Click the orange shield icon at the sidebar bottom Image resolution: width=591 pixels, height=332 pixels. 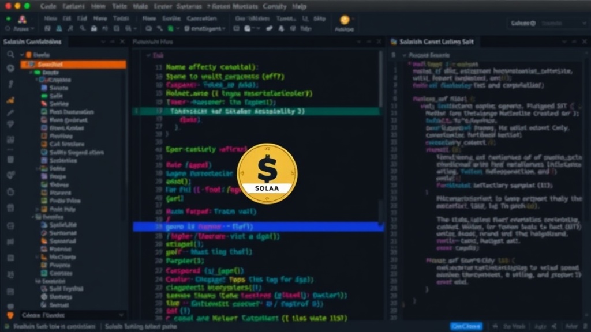point(10,315)
